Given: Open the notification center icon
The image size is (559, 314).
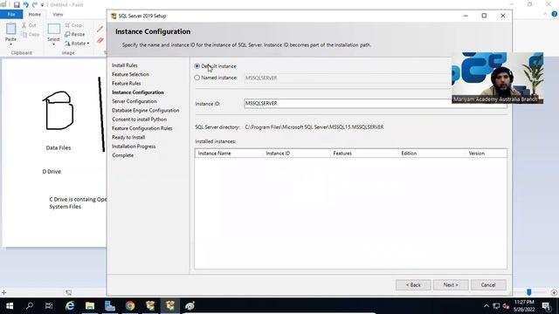Looking at the screenshot, I should point(546,306).
